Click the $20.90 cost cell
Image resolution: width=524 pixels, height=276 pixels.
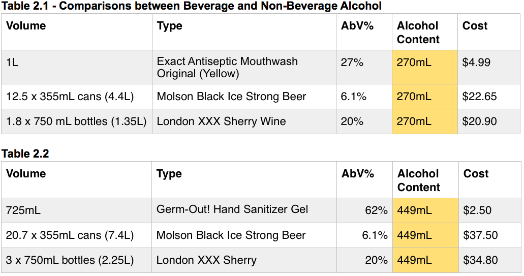[479, 121]
